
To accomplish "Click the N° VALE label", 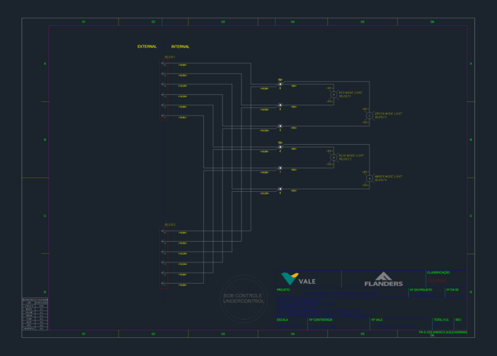I will [x=377, y=320].
